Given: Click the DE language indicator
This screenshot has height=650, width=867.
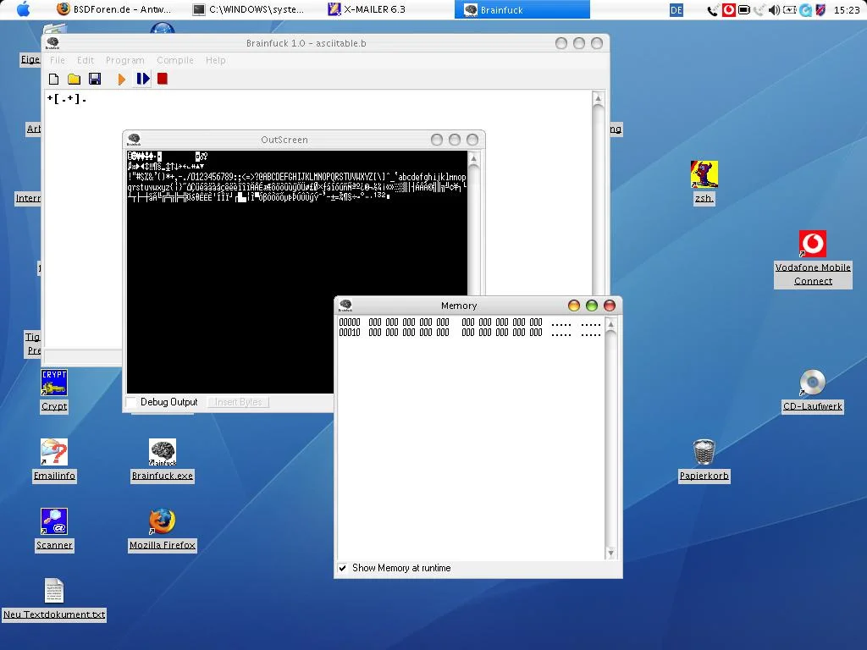Looking at the screenshot, I should point(676,10).
